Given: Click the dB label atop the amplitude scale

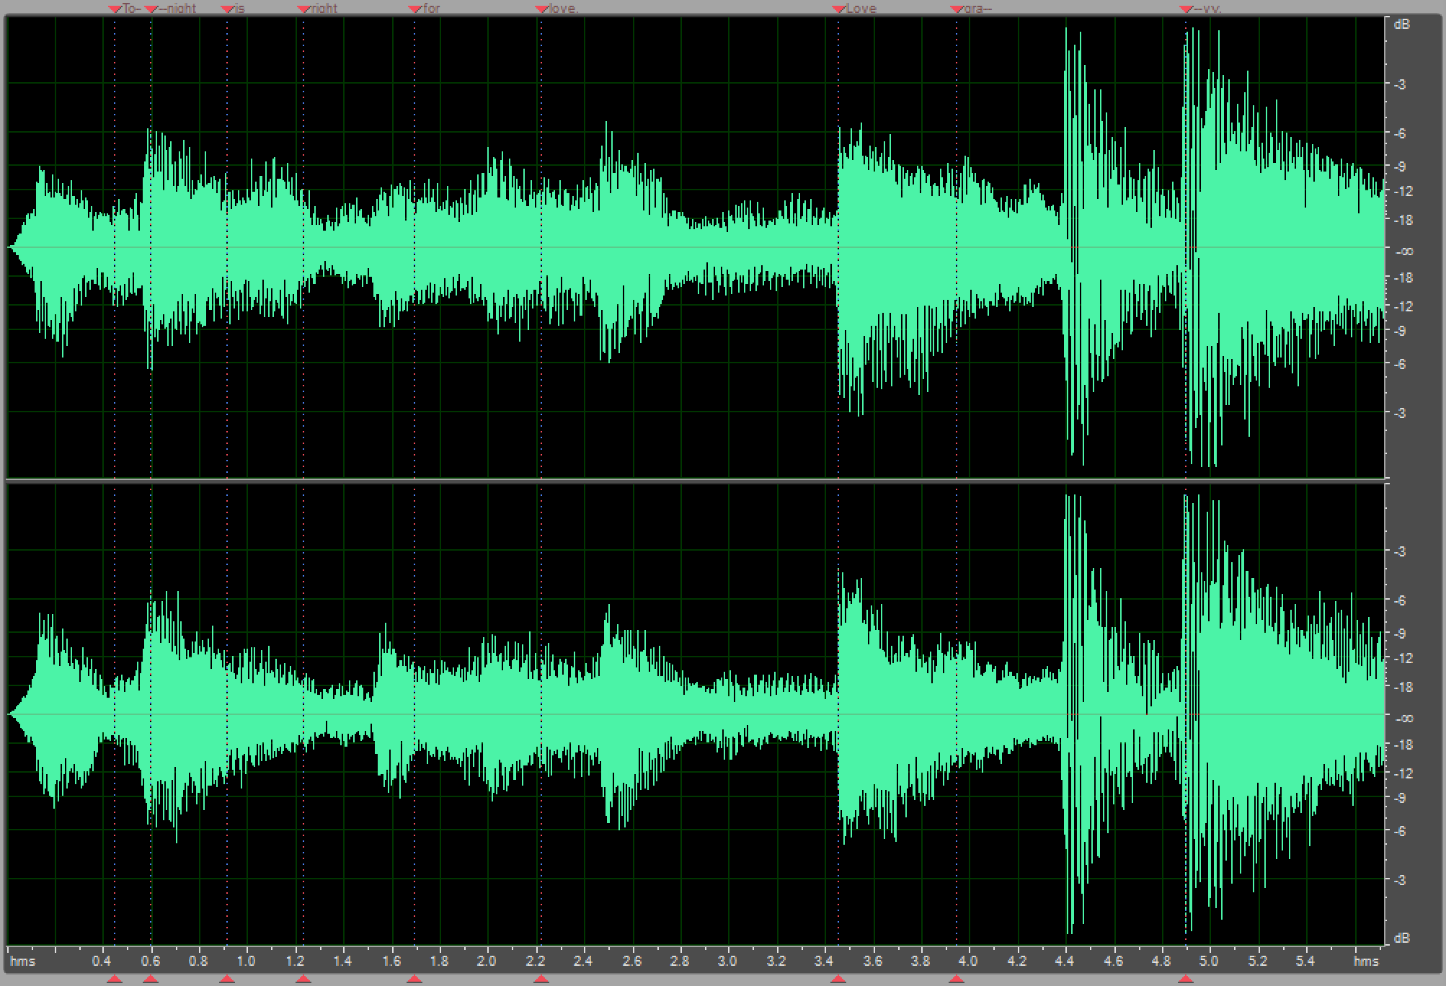Looking at the screenshot, I should pyautogui.click(x=1402, y=25).
